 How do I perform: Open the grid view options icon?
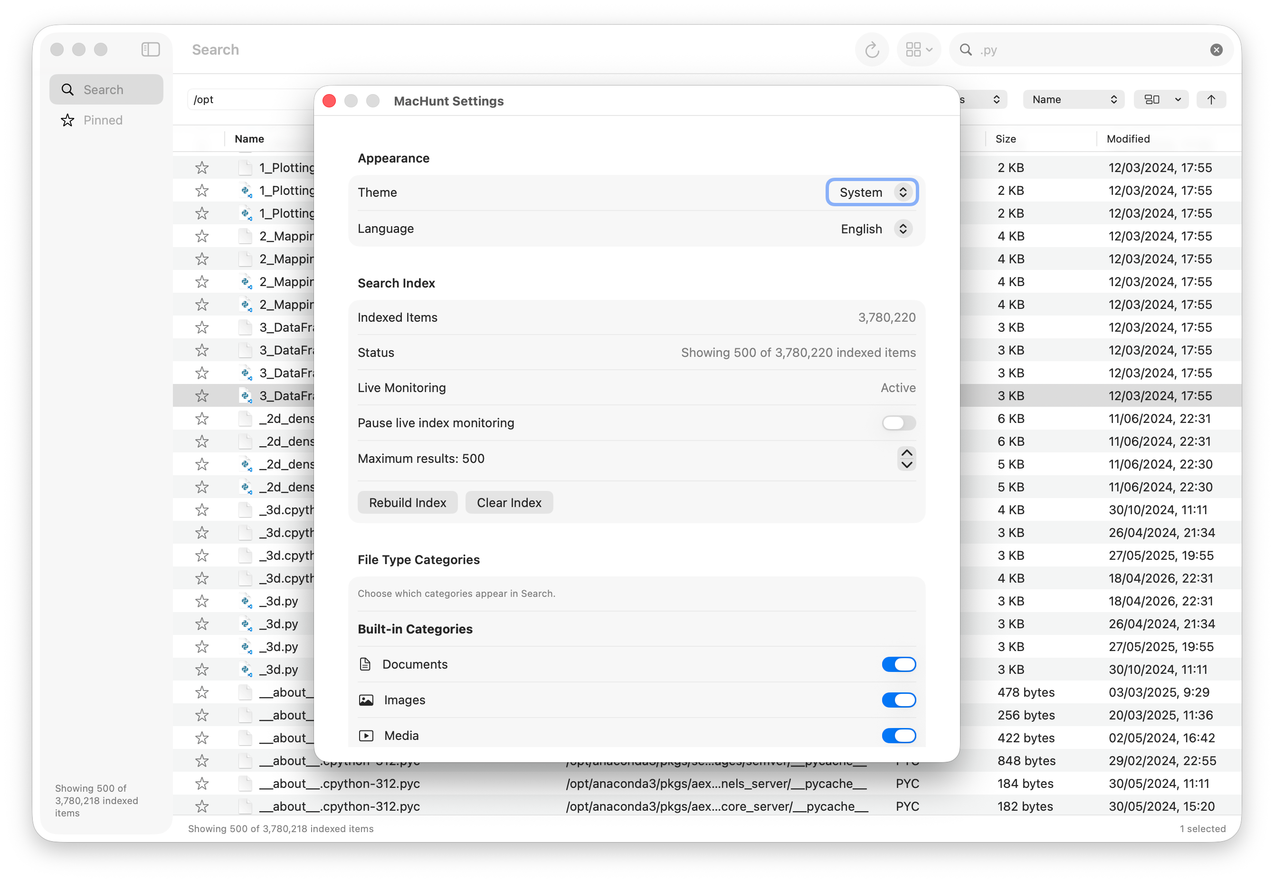(919, 50)
